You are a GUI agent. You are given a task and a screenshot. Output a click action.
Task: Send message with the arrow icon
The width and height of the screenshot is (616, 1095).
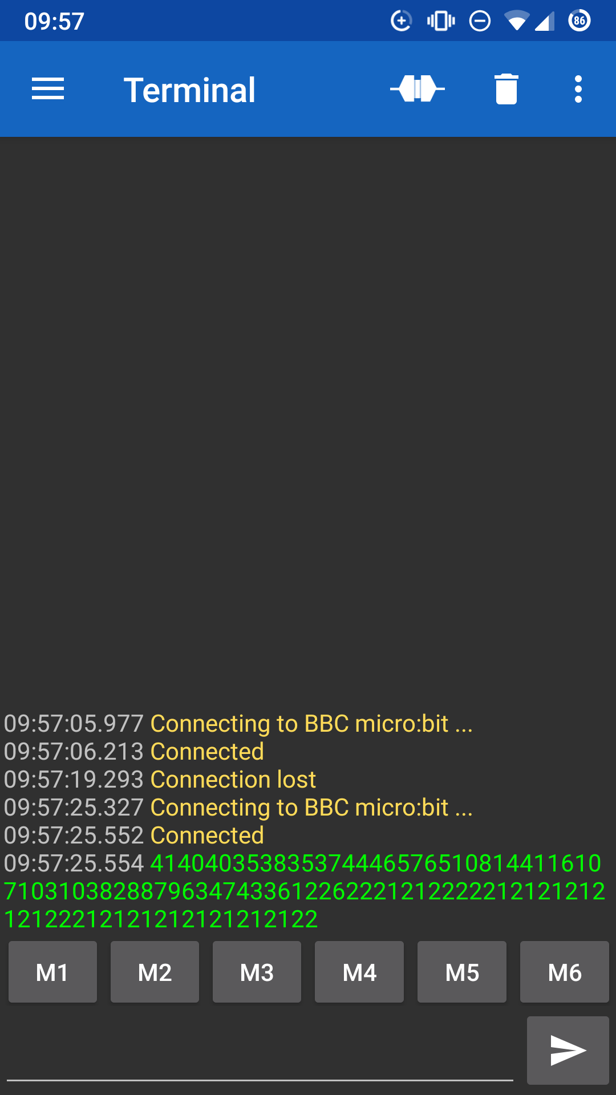tap(568, 1050)
